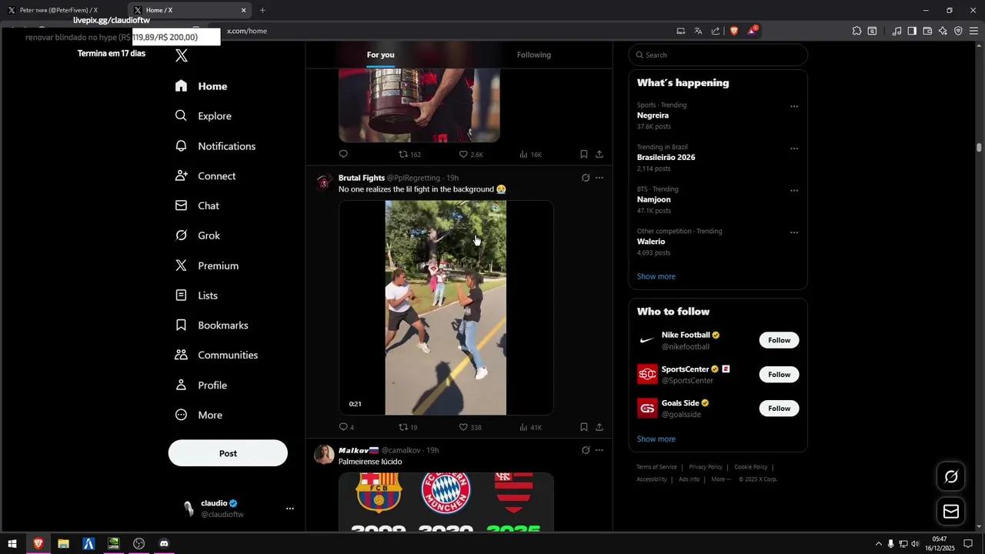Viewport: 985px width, 554px height.
Task: Click the page vertical scrollbar thumb
Action: (x=979, y=147)
